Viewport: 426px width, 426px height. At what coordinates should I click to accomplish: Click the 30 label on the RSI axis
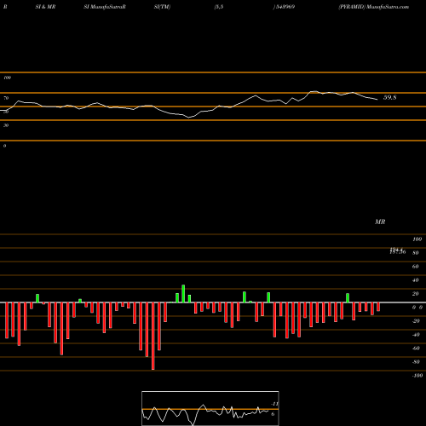[x=6, y=125]
